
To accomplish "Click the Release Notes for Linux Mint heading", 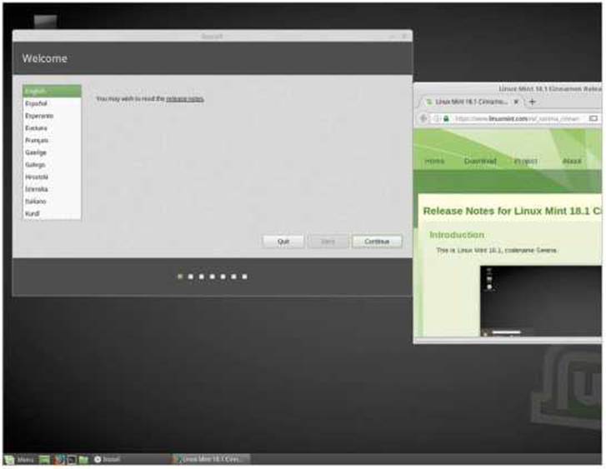I will pyautogui.click(x=513, y=211).
